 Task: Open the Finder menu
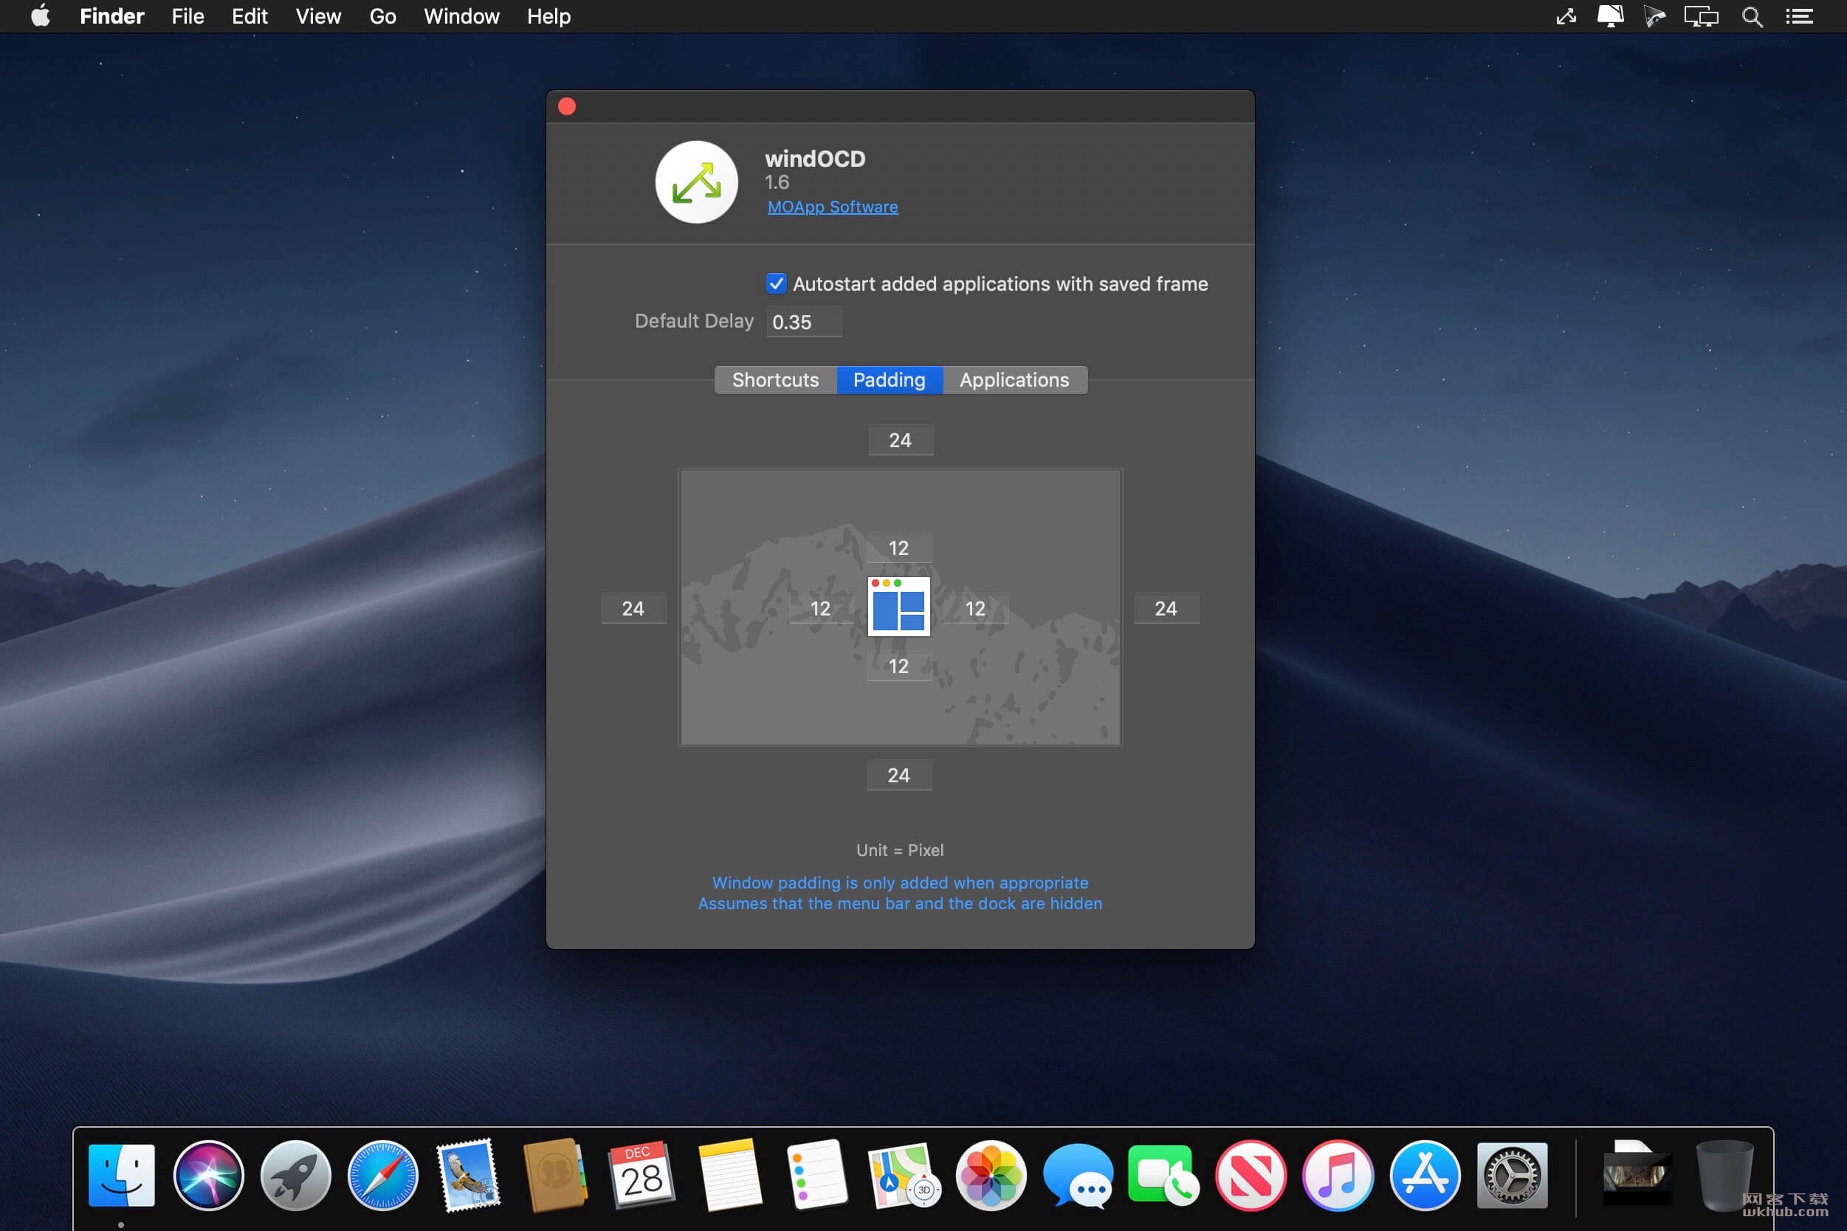(111, 16)
